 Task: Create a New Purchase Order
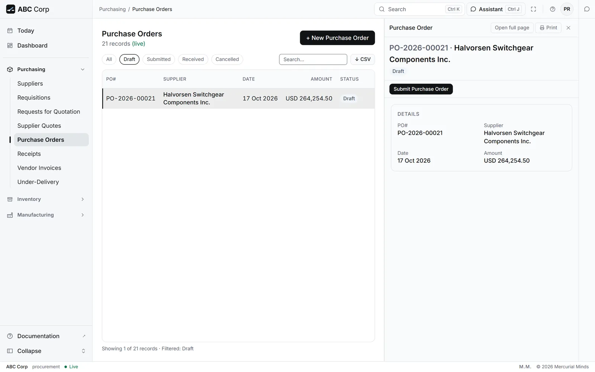coord(337,38)
